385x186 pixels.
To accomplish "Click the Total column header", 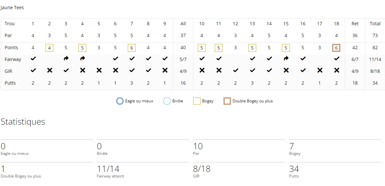I will coord(375,24).
